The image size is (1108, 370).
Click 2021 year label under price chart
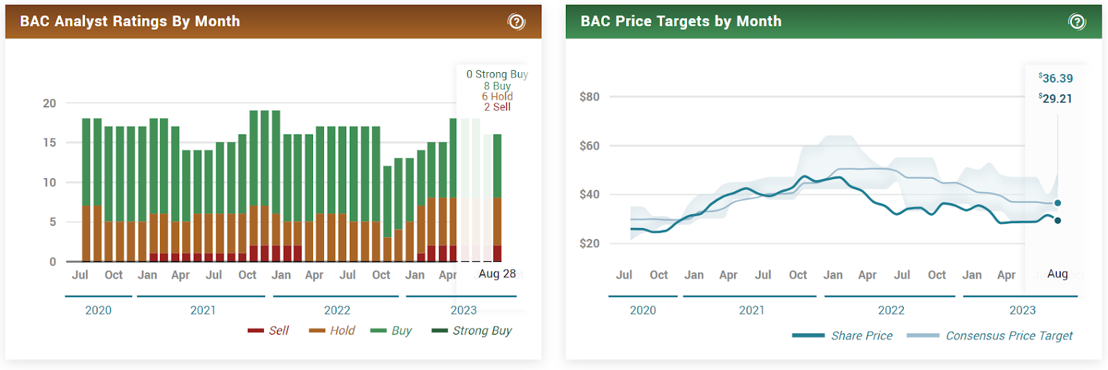(751, 310)
